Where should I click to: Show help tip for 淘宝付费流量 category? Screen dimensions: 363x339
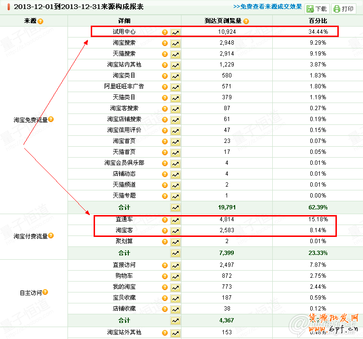(x=51, y=235)
